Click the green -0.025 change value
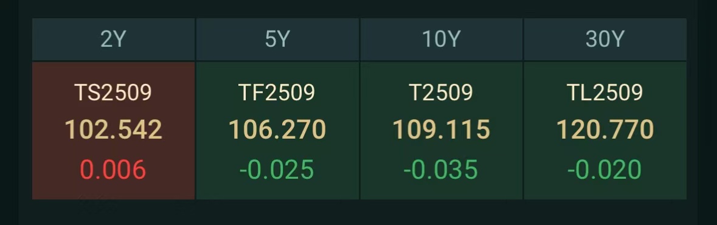This screenshot has width=717, height=225. tap(277, 170)
